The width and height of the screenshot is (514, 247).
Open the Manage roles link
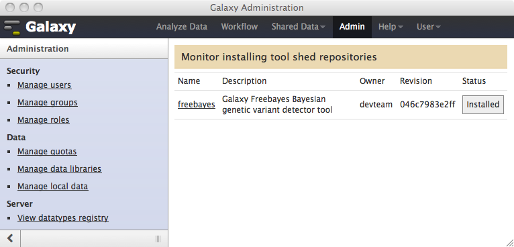point(43,120)
